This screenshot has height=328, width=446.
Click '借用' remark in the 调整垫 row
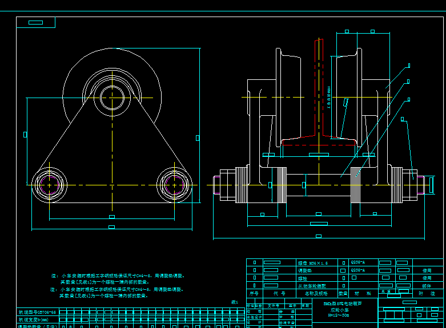(x=427, y=270)
